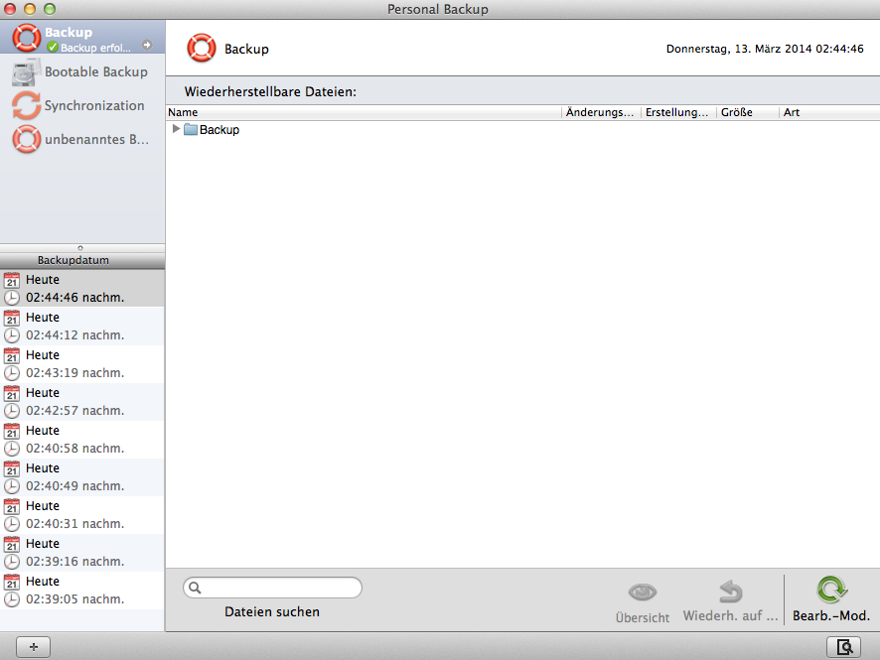Image resolution: width=880 pixels, height=660 pixels.
Task: Click the Backupdatum list header
Action: (x=82, y=260)
